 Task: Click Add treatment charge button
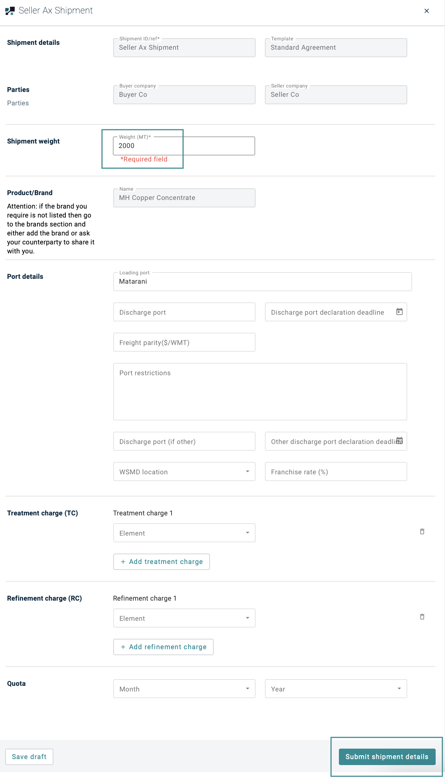point(161,562)
